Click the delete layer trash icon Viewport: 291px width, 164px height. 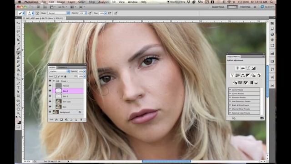81,120
